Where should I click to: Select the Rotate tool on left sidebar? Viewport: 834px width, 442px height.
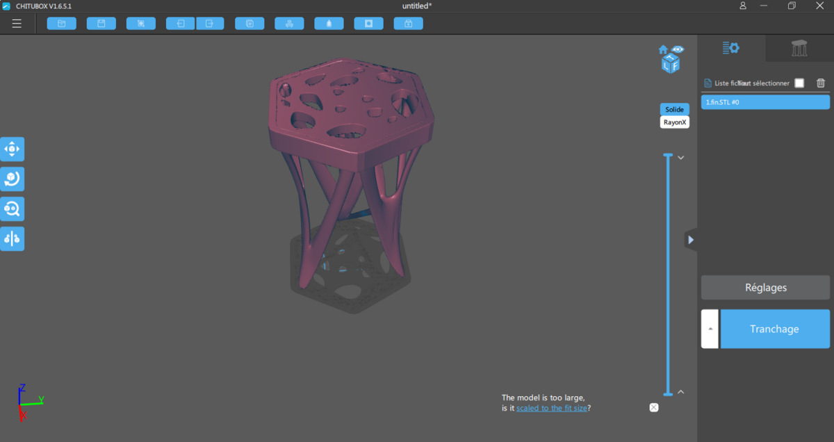click(13, 179)
